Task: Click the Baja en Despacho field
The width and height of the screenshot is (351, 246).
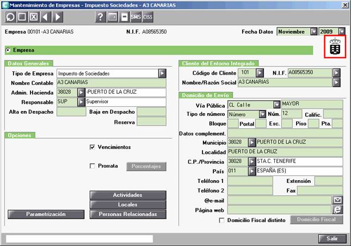Action: (151, 112)
